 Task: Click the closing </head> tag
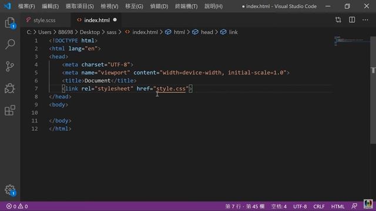point(60,96)
